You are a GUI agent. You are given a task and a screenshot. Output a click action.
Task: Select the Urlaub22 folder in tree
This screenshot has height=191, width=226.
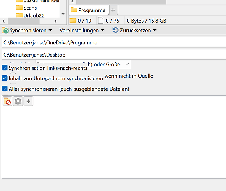click(34, 15)
